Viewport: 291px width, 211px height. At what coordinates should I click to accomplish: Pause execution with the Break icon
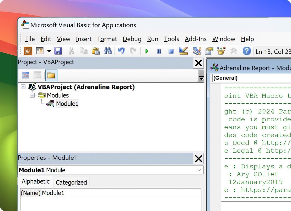click(159, 51)
